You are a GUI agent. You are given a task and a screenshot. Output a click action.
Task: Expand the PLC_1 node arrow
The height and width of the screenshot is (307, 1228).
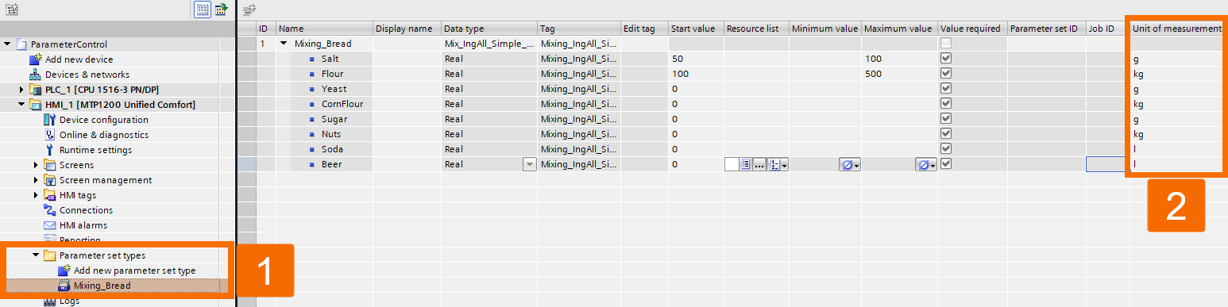coord(22,90)
